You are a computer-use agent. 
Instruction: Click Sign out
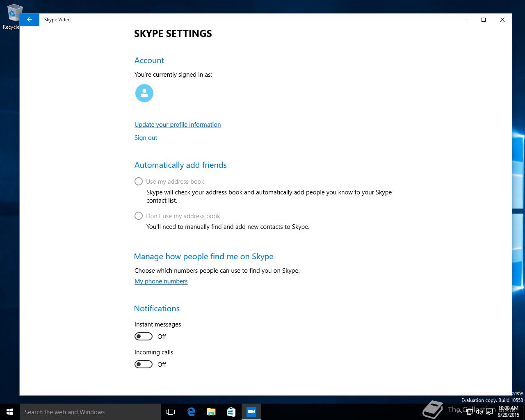click(x=146, y=138)
